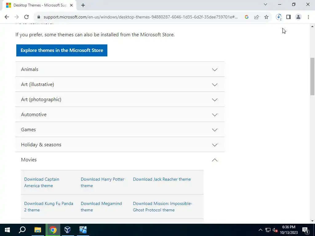Go back to the previous page
The width and height of the screenshot is (315, 236).
(7, 17)
